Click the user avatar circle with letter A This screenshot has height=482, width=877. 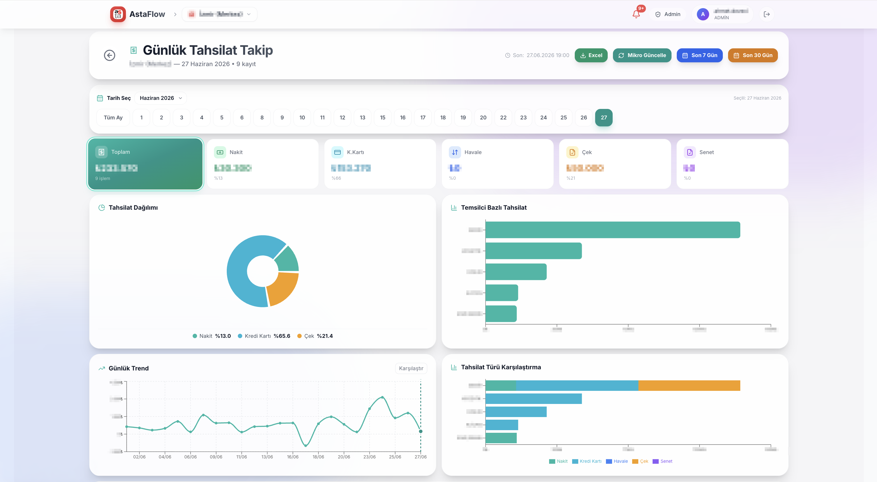pyautogui.click(x=703, y=14)
